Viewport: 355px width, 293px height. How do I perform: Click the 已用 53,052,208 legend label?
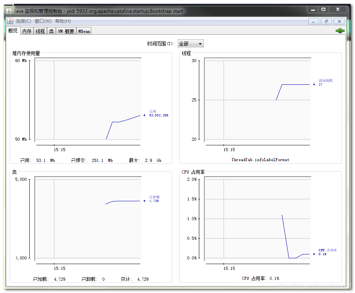pos(158,113)
